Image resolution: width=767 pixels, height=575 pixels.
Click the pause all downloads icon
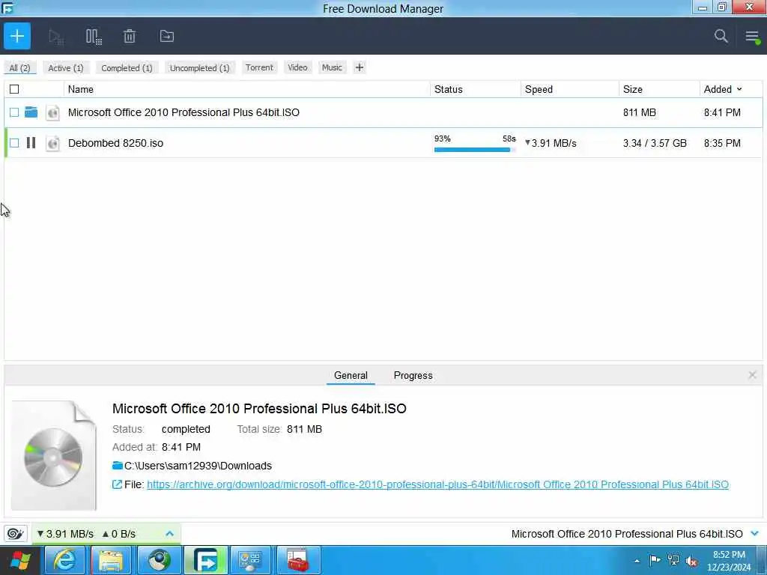coord(94,37)
